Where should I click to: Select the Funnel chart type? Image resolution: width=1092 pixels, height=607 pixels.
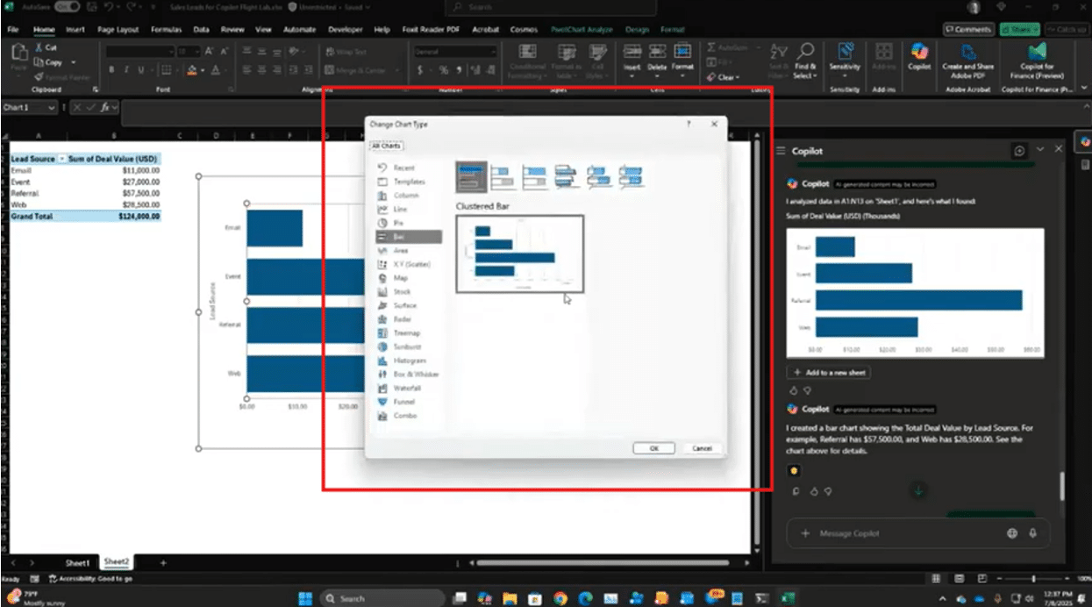pos(403,402)
